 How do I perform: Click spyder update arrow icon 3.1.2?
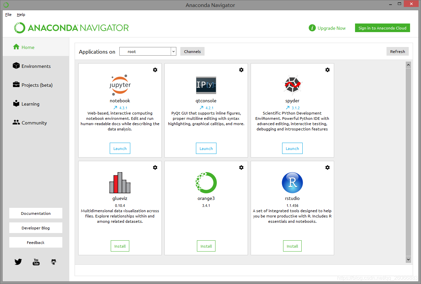tap(288, 108)
